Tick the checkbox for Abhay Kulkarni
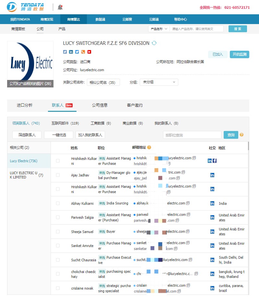The image size is (259, 300). click(58, 203)
